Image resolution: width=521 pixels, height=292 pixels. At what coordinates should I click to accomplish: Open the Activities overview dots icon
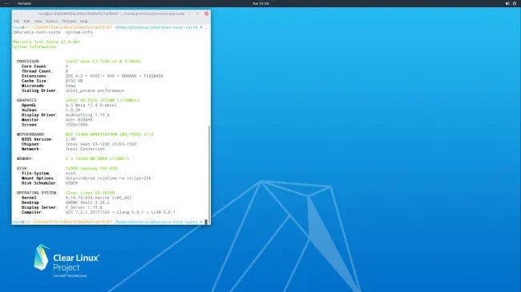point(6,4)
